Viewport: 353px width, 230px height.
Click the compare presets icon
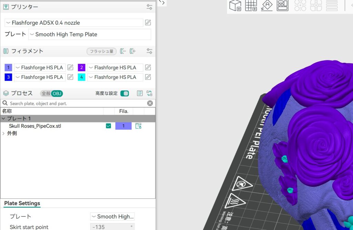[x=149, y=93]
